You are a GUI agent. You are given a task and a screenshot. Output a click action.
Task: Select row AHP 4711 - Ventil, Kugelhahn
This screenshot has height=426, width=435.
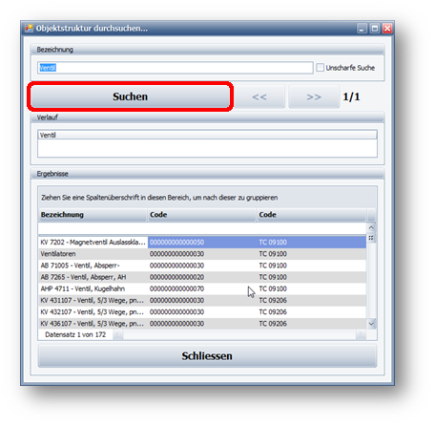tap(202, 288)
